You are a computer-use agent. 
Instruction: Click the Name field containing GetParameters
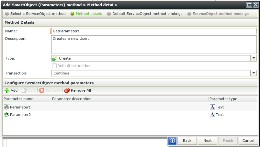coord(154,31)
